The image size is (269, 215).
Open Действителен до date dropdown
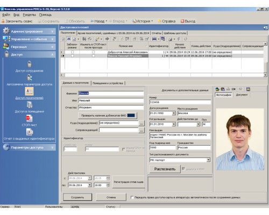(x=198, y=124)
